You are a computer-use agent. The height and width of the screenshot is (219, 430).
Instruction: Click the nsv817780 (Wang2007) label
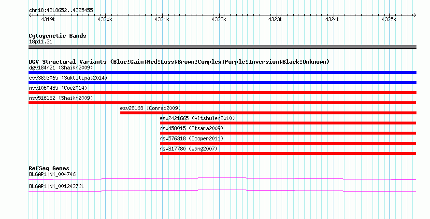tap(188, 149)
